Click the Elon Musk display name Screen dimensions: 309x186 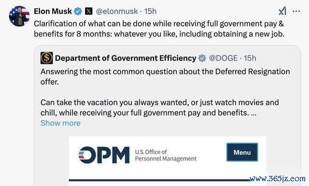53,11
